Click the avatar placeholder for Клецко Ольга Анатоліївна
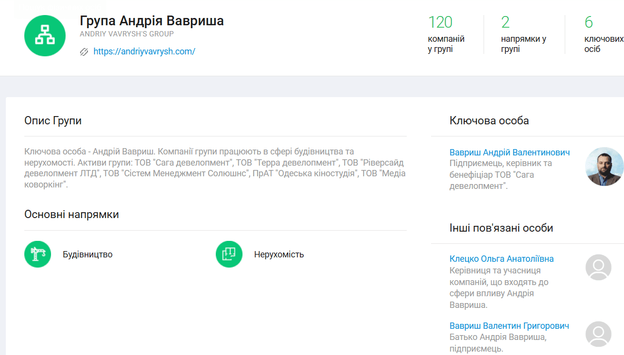624x355 pixels. coord(598,267)
